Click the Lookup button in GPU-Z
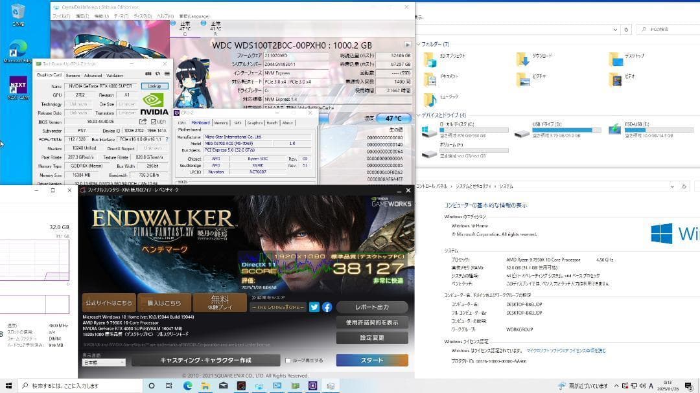Viewport: 700px width, 393px height. (154, 86)
